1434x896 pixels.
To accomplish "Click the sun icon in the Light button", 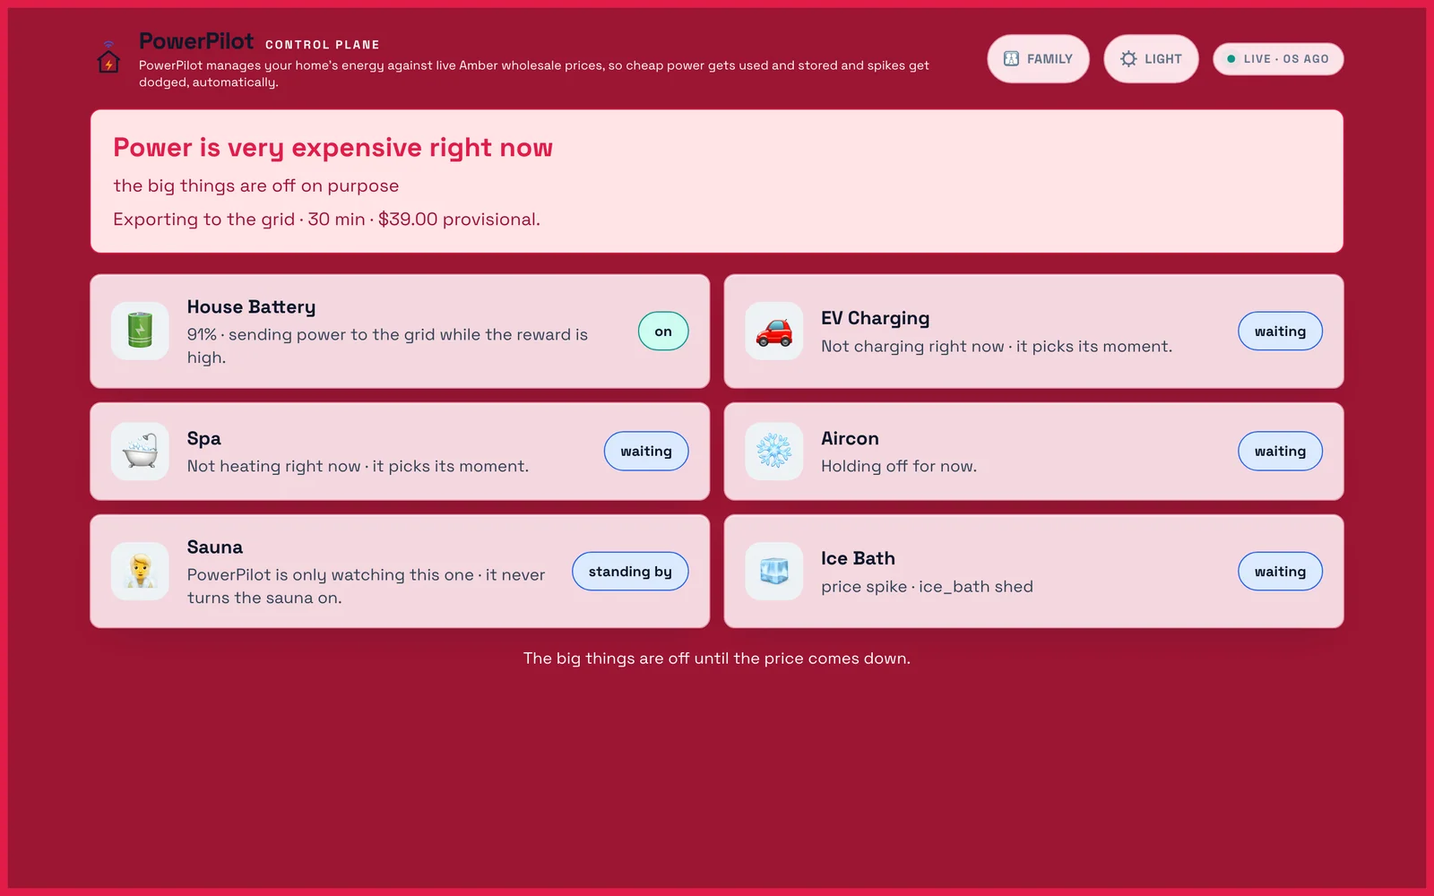I will [x=1128, y=58].
